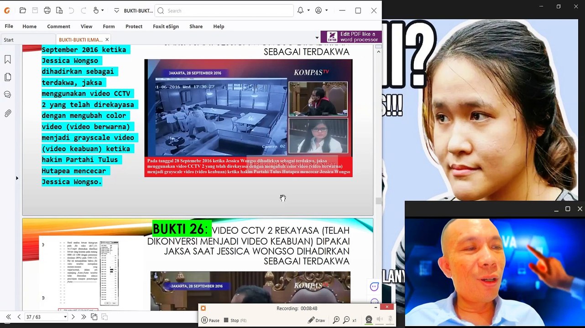This screenshot has height=328, width=585.
Task: Activate the Draw pencil tool in recorder
Action: tap(316, 320)
